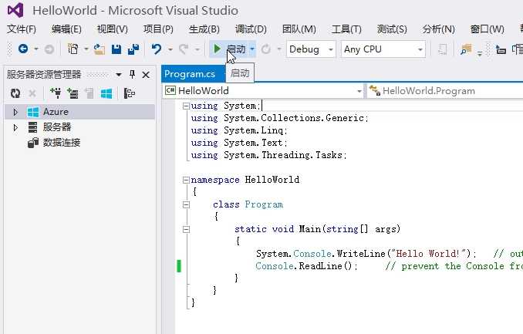Switch to the Program.cs tab
523x334 pixels.
pyautogui.click(x=190, y=74)
